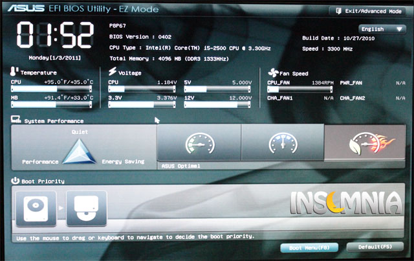Click the CPU_FAN speed bar

click(x=300, y=89)
